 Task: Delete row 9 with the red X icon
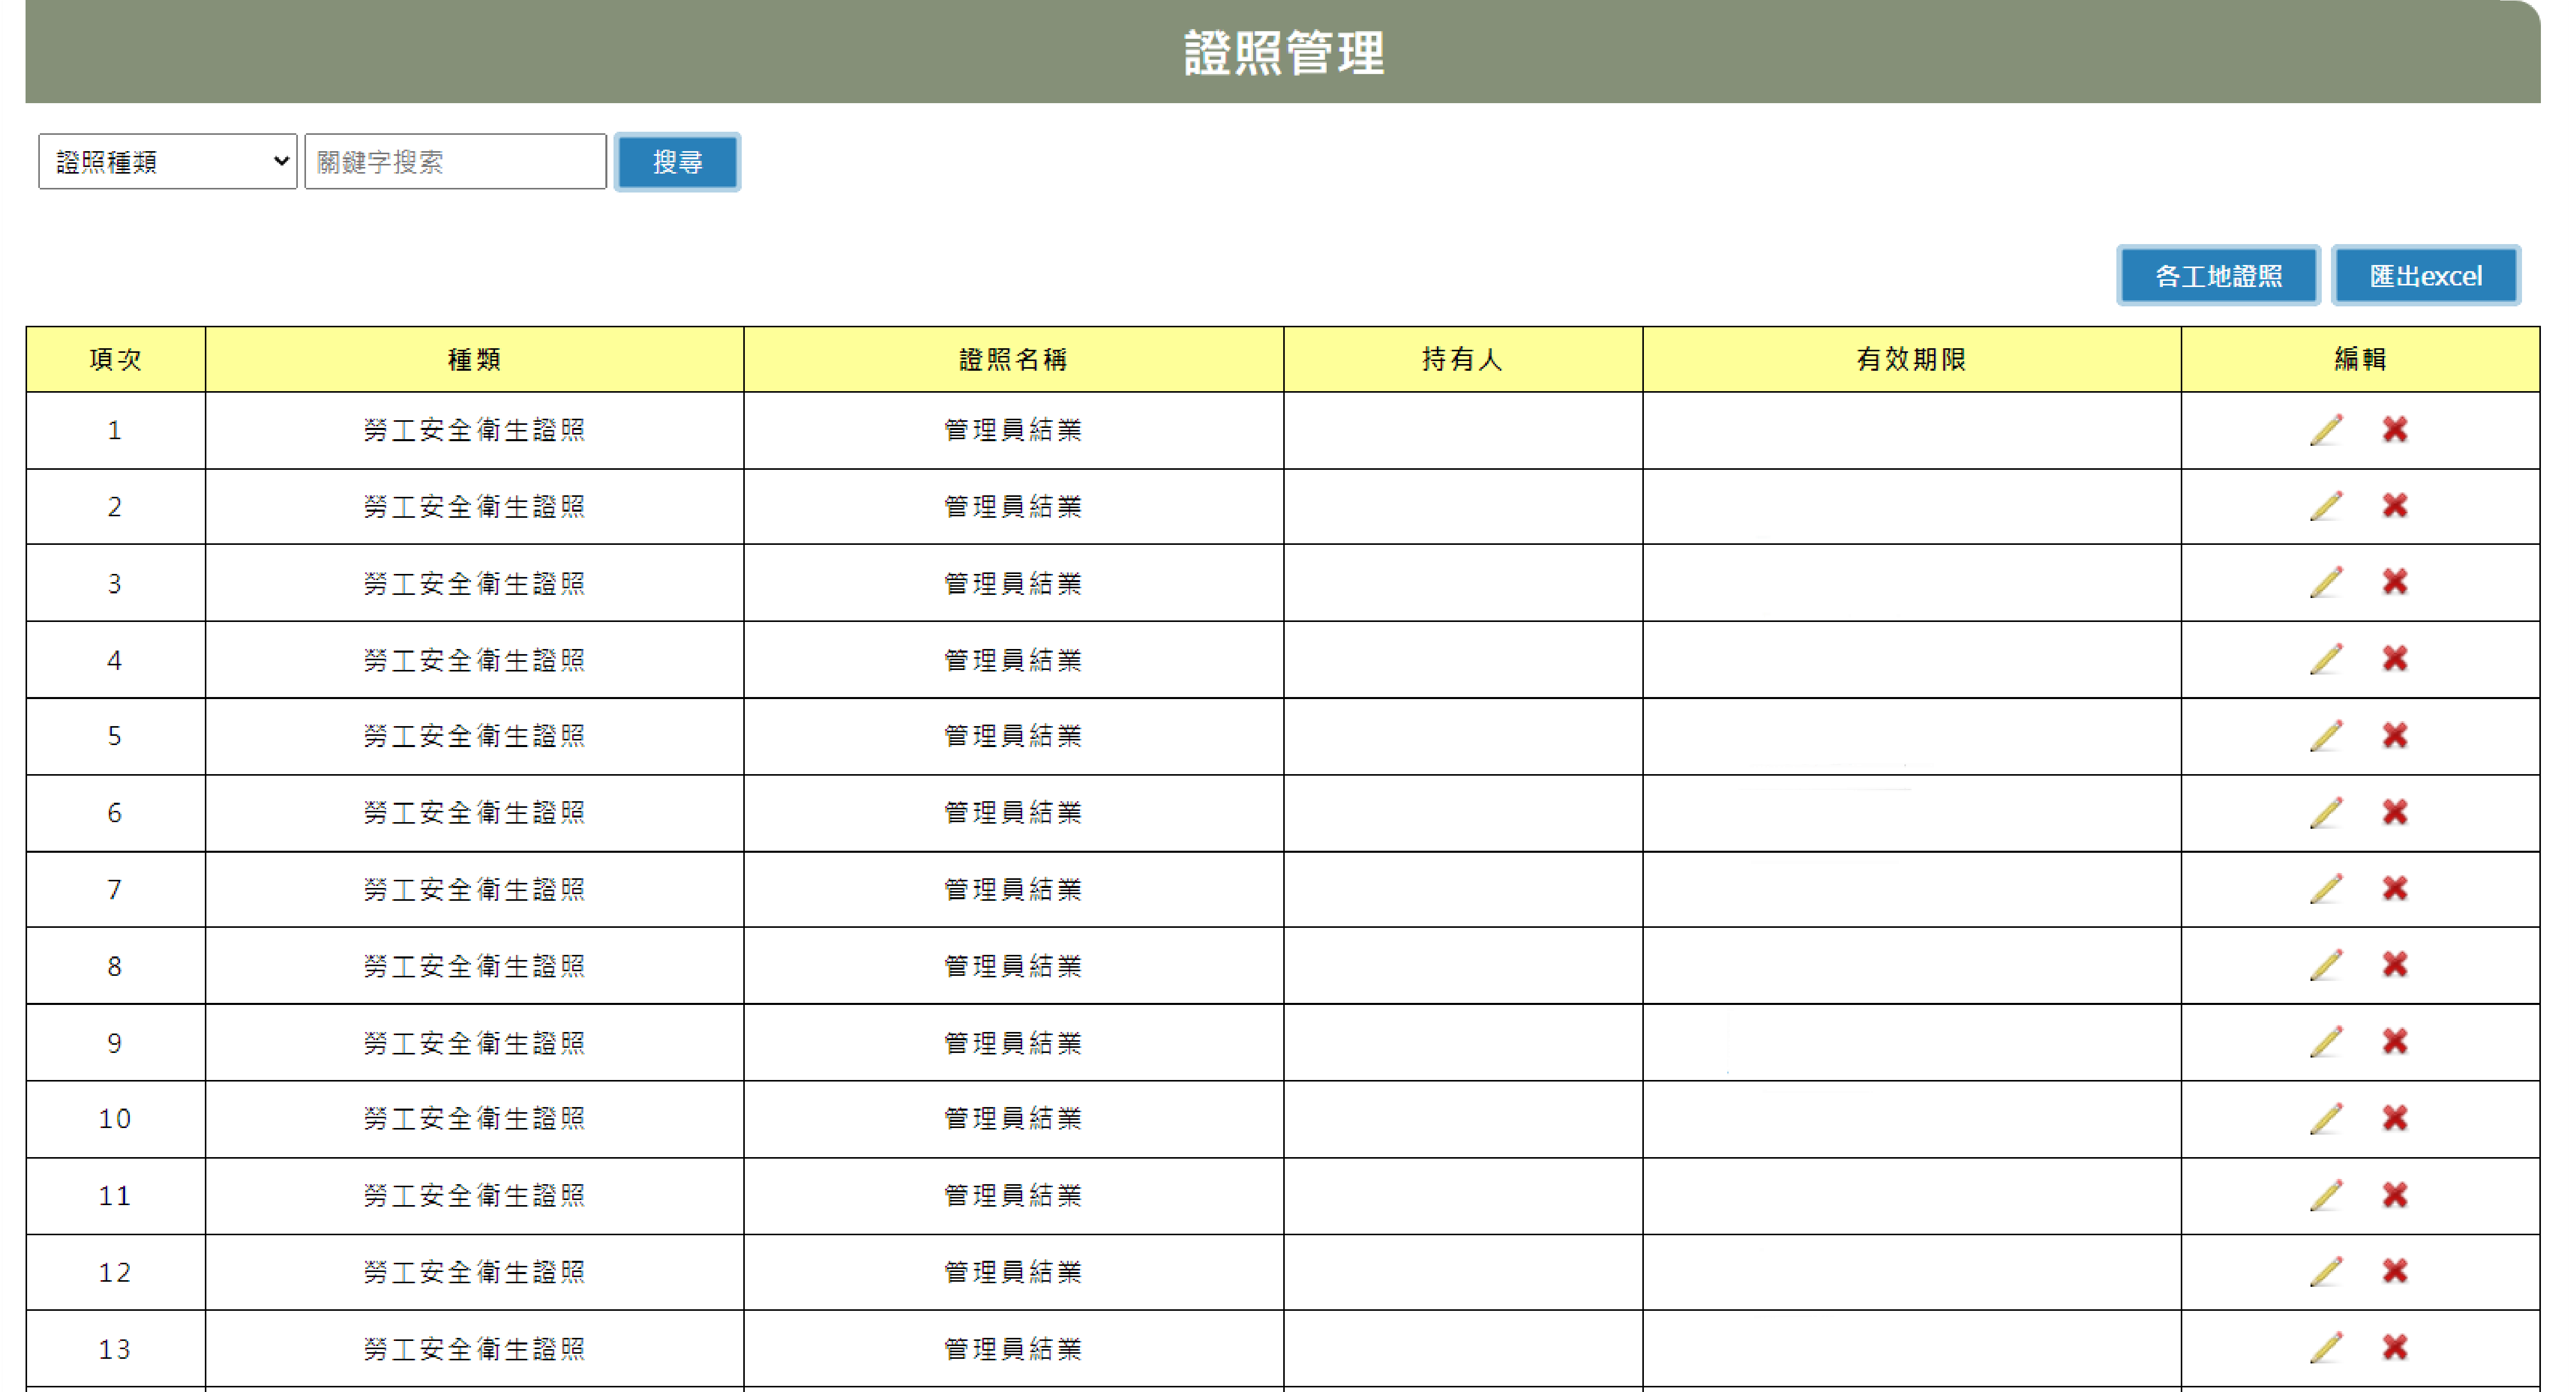pos(2394,1042)
